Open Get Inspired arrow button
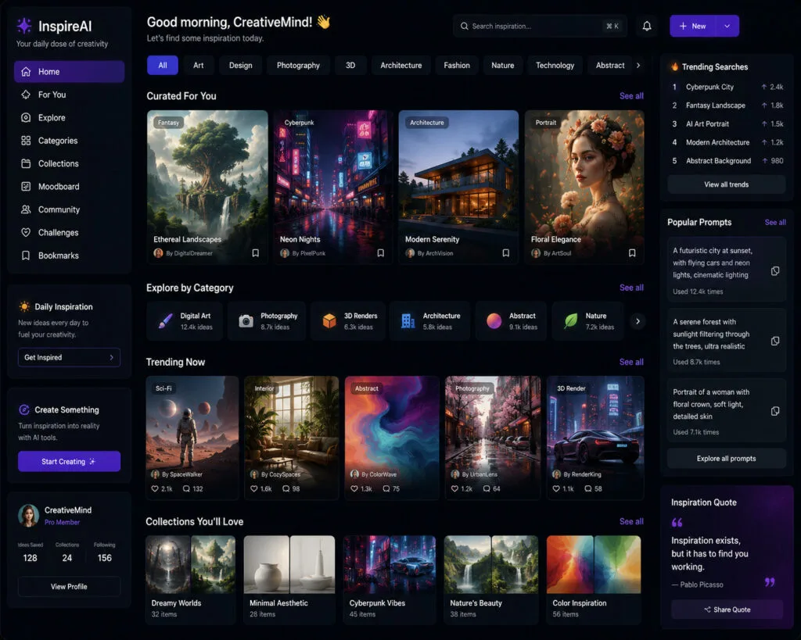Screen dimensions: 801x640 (x=69, y=357)
